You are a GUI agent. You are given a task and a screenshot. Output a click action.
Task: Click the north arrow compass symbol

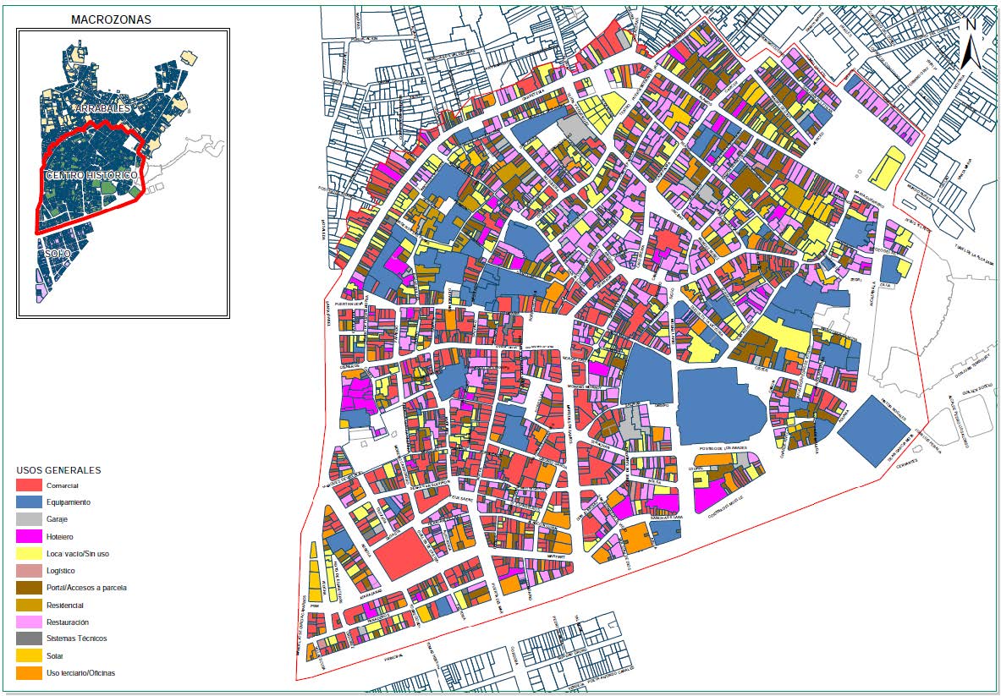(971, 42)
